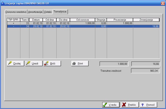Click the application icon in title bar
The height and width of the screenshot is (109, 166).
[2, 3]
